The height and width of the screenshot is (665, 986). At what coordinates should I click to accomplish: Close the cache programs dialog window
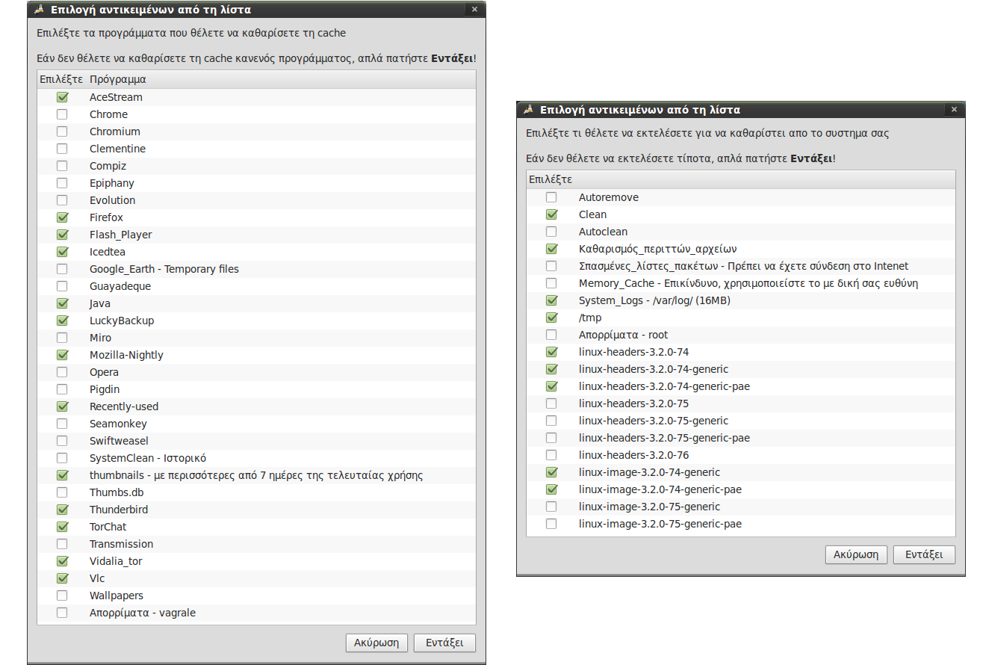coord(474,10)
